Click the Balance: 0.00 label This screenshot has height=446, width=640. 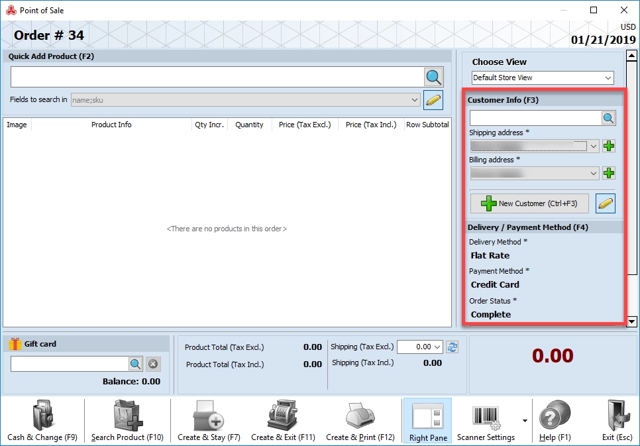(131, 382)
